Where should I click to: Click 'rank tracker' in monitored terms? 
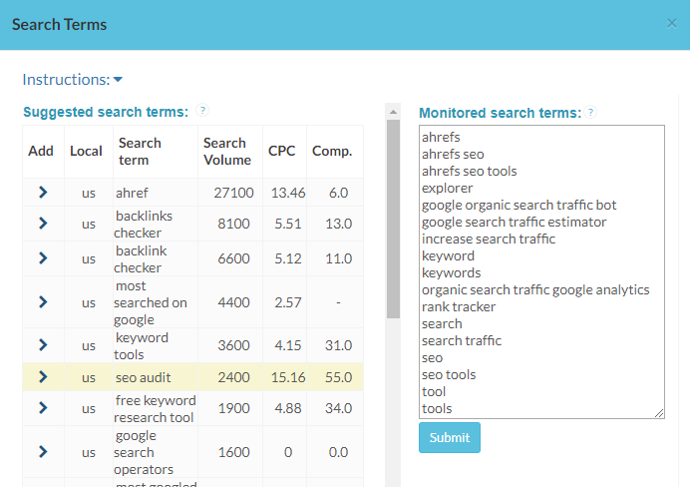click(x=459, y=306)
